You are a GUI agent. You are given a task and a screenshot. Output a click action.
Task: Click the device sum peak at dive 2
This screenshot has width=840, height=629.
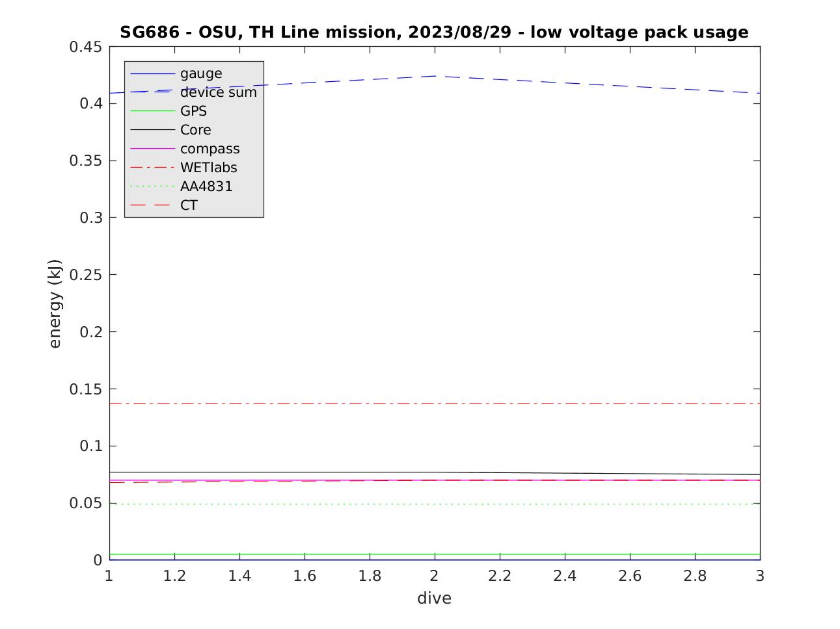[435, 76]
